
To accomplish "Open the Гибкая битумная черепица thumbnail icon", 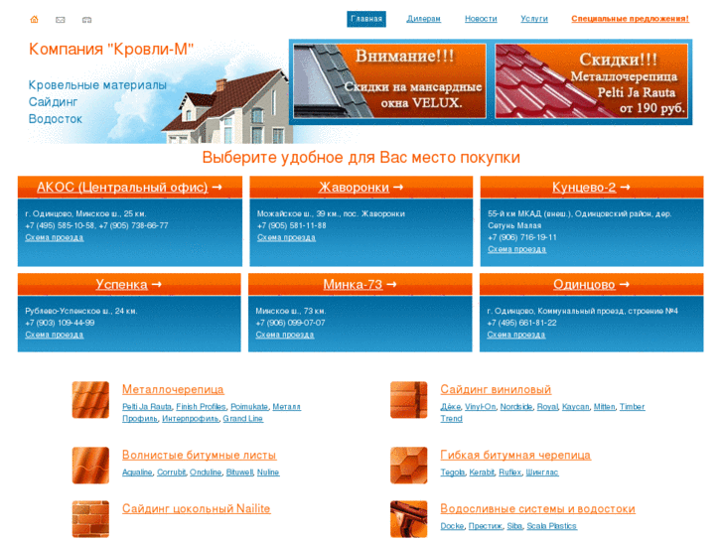I will pos(409,465).
